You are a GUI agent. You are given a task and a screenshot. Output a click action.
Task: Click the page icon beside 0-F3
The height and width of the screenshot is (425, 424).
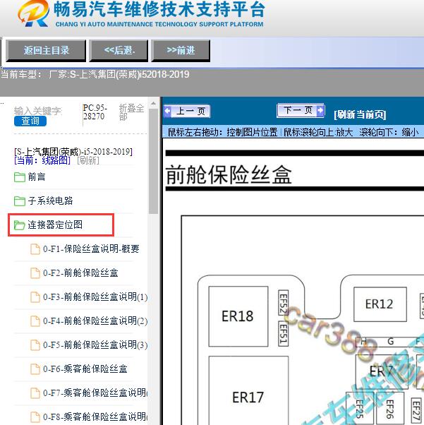(35, 297)
